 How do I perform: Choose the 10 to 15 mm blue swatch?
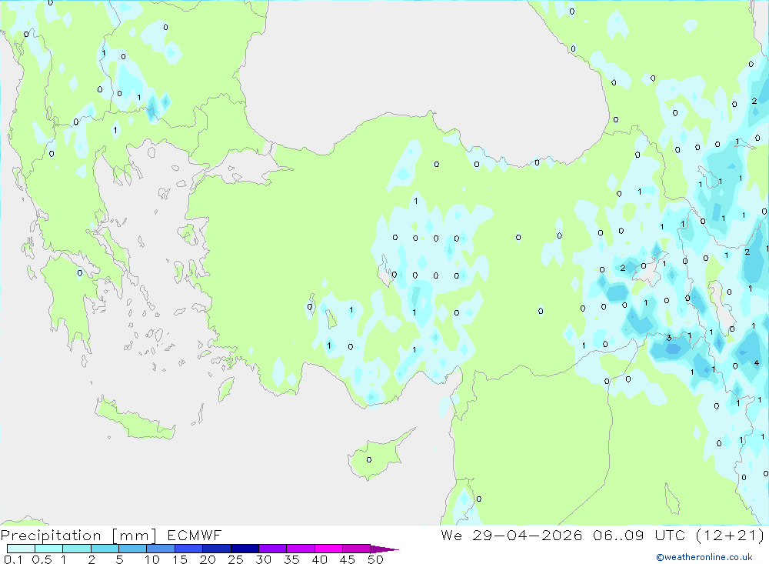(161, 549)
